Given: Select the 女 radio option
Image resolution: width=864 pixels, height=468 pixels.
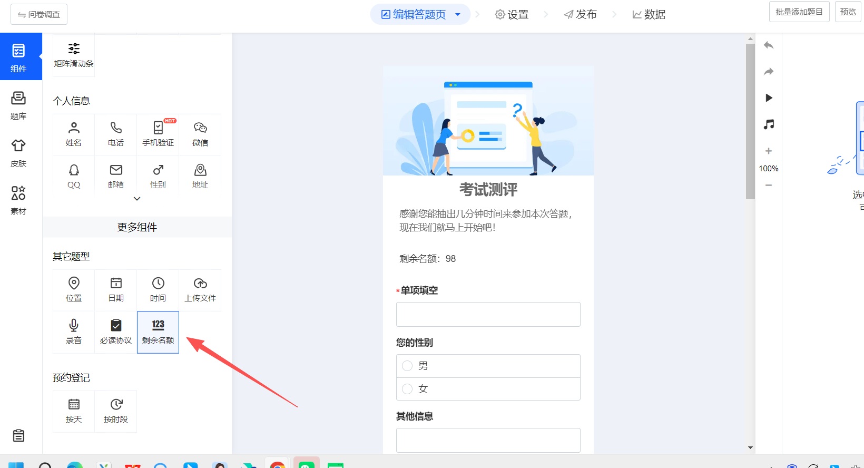Looking at the screenshot, I should [x=407, y=389].
